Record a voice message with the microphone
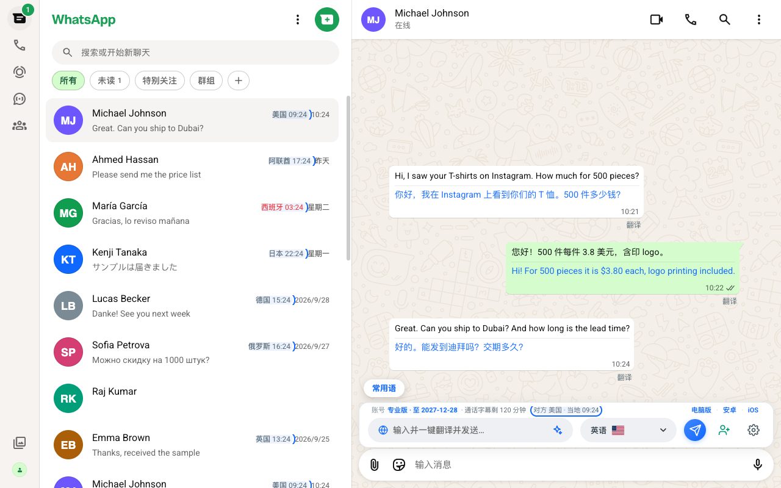The width and height of the screenshot is (781, 488). pyautogui.click(x=758, y=465)
